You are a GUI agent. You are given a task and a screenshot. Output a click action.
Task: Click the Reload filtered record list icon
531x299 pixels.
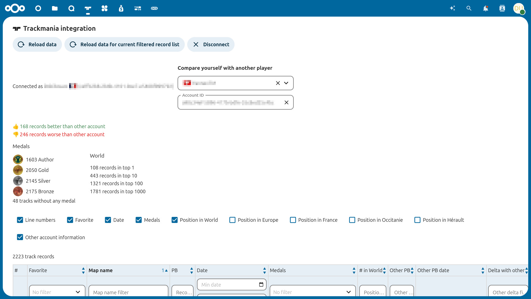coord(73,44)
